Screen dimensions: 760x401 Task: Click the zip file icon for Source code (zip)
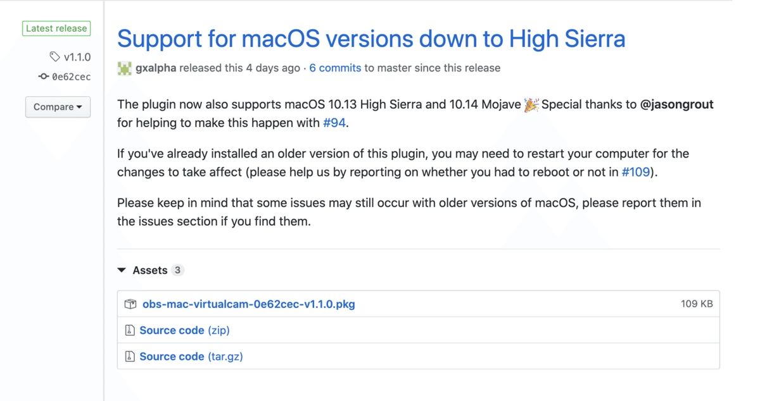pyautogui.click(x=130, y=330)
